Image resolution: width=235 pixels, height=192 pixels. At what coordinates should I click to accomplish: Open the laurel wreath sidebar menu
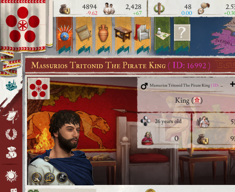[11, 134]
